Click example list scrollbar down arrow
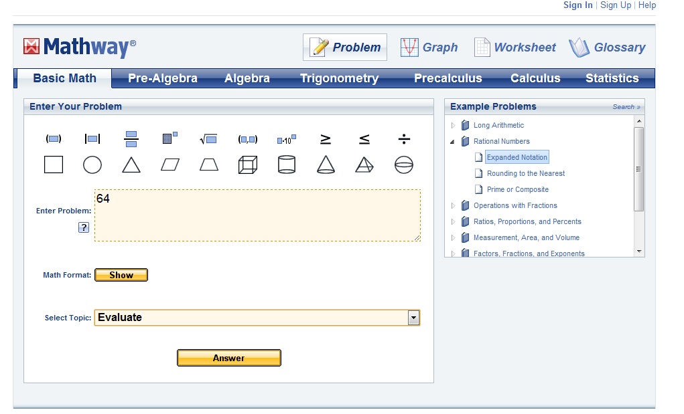Image resolution: width=684 pixels, height=414 pixels. (639, 251)
